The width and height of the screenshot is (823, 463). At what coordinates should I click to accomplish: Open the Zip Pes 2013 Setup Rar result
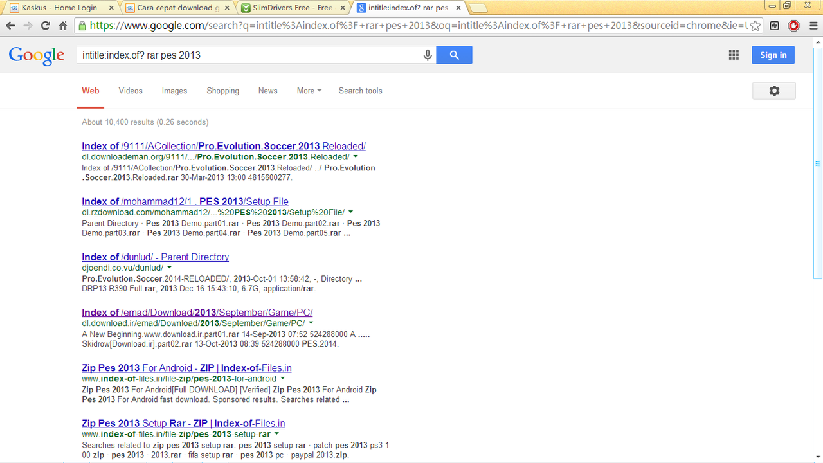[183, 423]
